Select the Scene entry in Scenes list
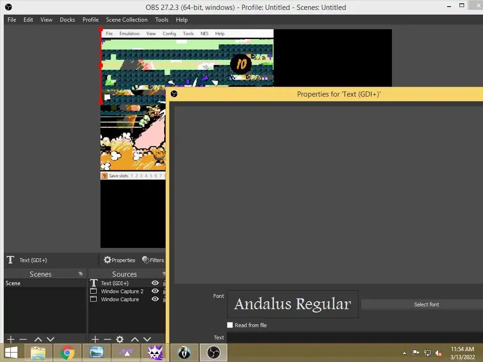 (45, 283)
